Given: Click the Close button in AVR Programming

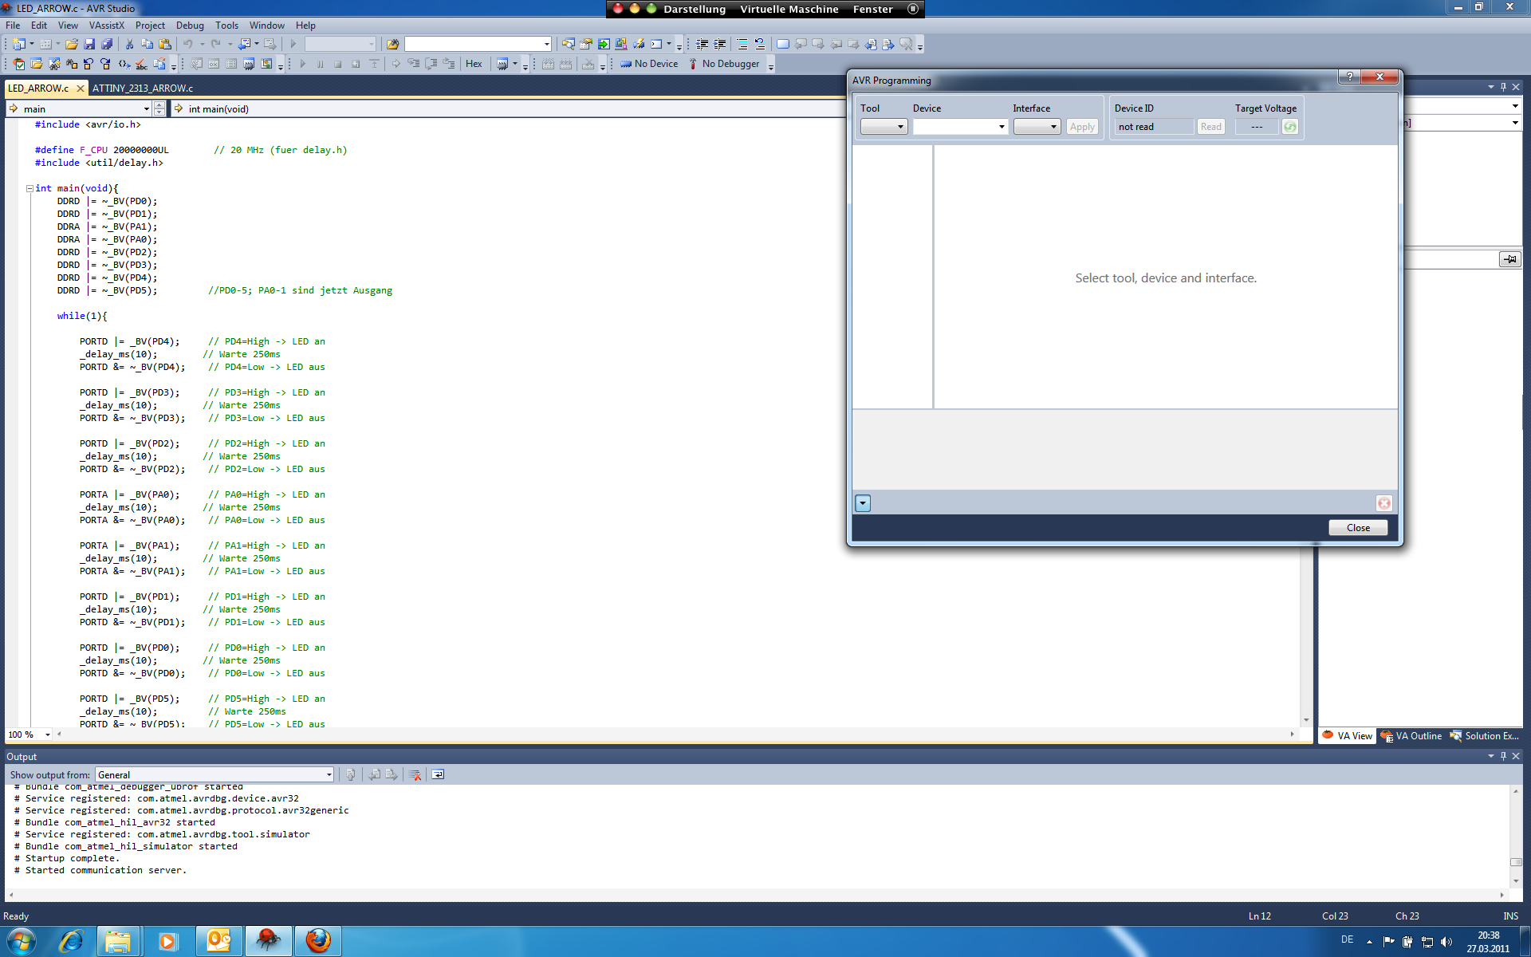Looking at the screenshot, I should (x=1358, y=528).
